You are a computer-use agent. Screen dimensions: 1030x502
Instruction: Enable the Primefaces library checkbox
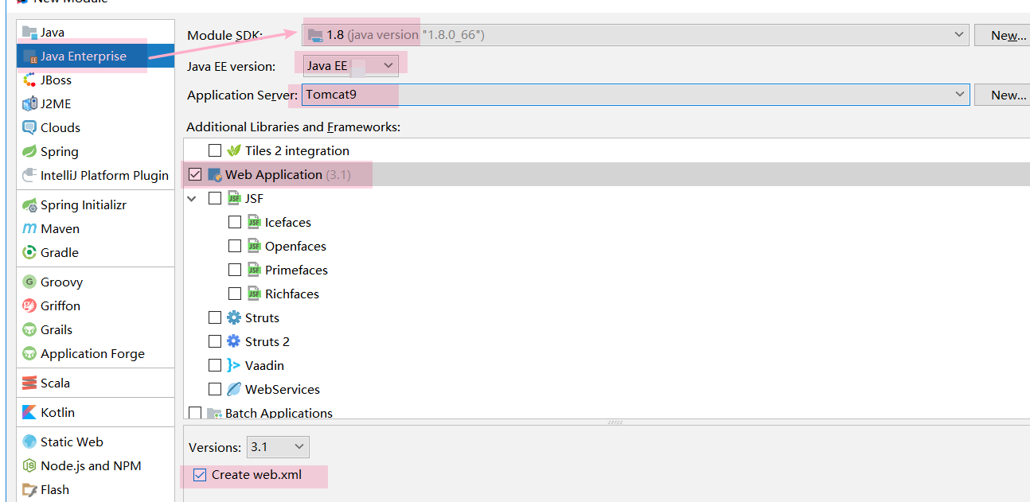235,270
